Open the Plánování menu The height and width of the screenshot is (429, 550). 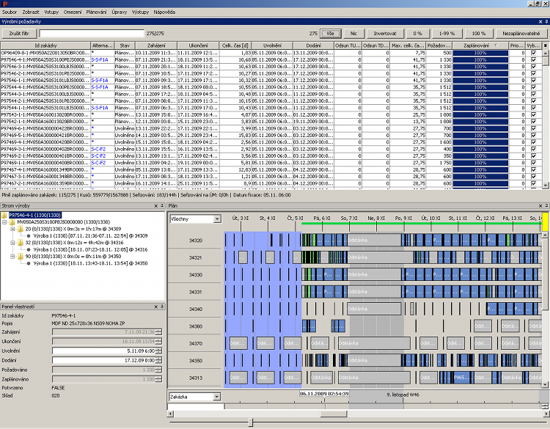point(97,12)
